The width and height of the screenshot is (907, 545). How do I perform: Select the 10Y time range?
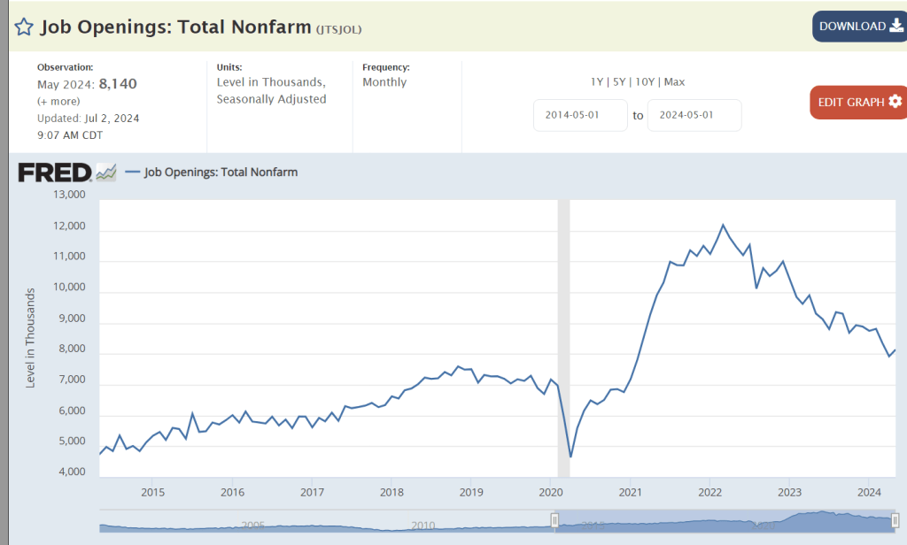tap(646, 82)
